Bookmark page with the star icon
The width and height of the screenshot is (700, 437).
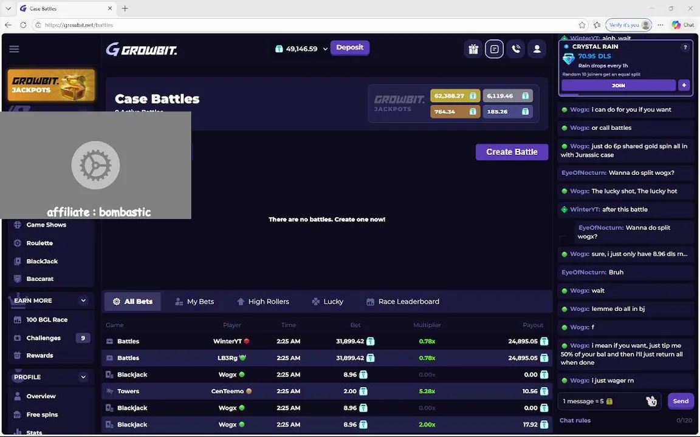(x=582, y=25)
